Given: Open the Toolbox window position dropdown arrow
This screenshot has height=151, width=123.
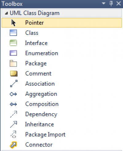Looking at the screenshot, I should [x=104, y=4].
